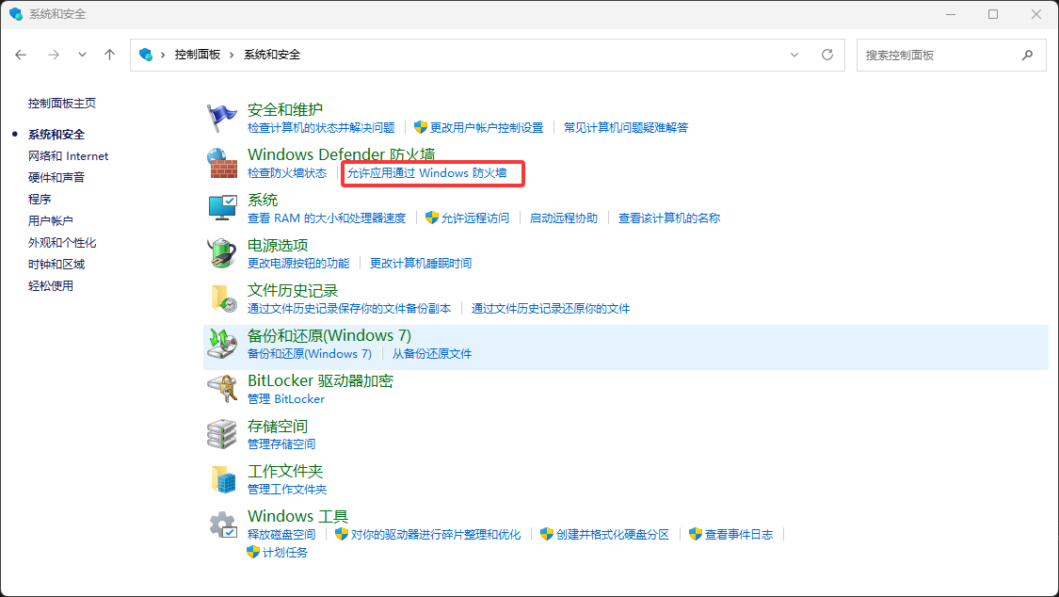The image size is (1059, 597).
Task: Select 硬件和声音 in the sidebar
Action: pyautogui.click(x=56, y=178)
